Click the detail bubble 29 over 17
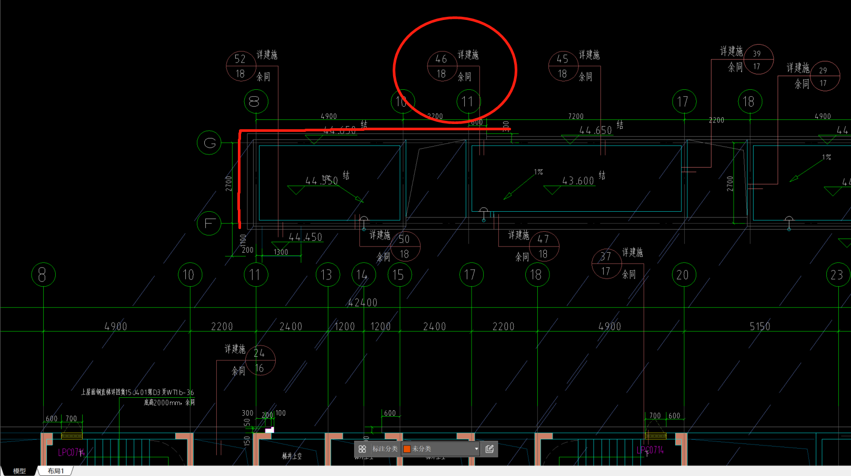This screenshot has height=476, width=851. click(824, 76)
